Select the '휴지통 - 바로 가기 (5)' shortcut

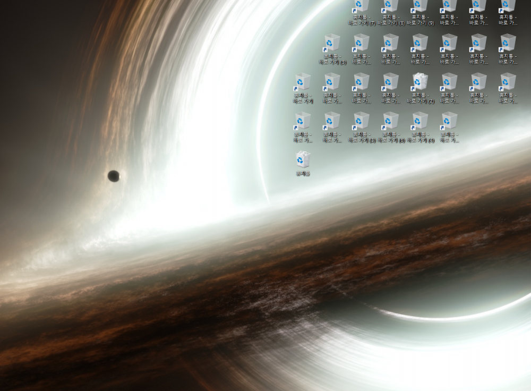tap(332, 49)
